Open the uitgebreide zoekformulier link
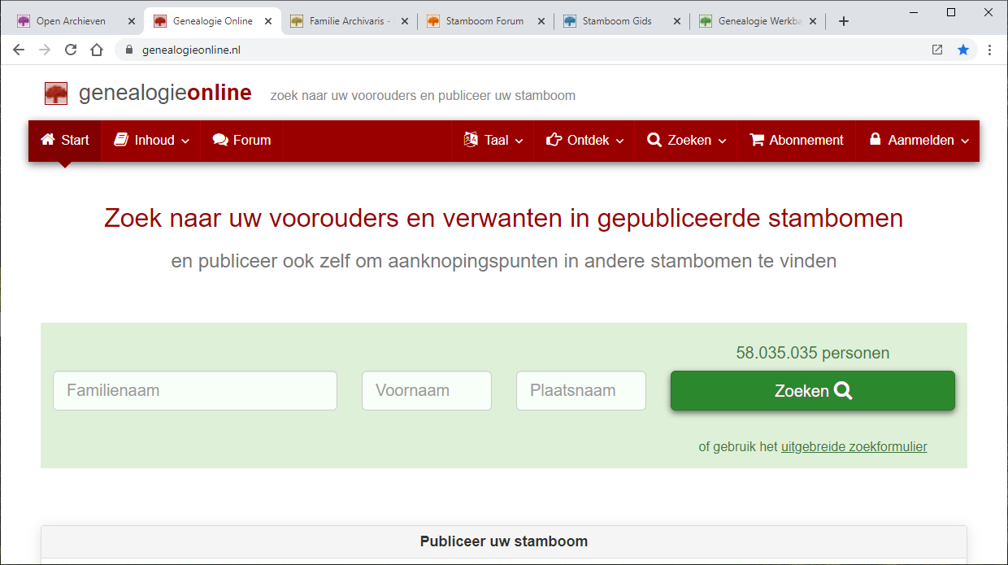Viewport: 1008px width, 565px height. tap(854, 446)
